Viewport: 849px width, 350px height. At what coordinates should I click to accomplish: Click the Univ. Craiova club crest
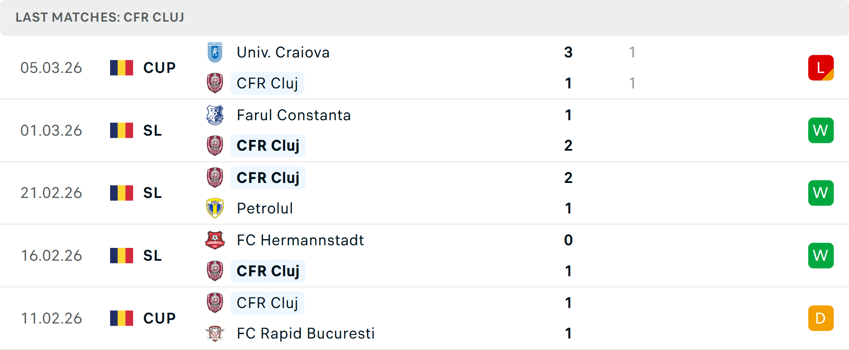(x=215, y=52)
